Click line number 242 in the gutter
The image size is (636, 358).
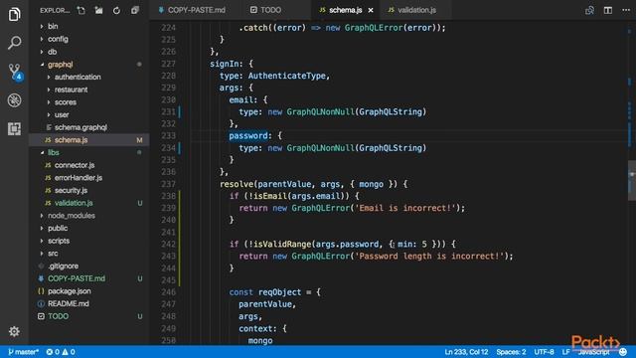[168, 244]
